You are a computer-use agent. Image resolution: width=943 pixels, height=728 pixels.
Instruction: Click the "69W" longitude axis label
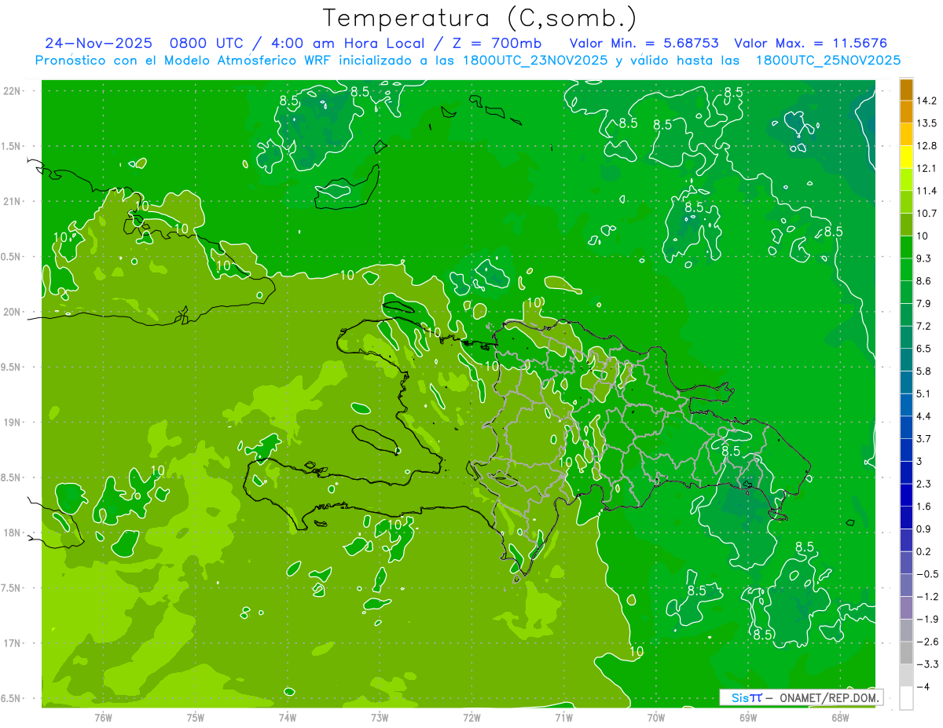748,717
